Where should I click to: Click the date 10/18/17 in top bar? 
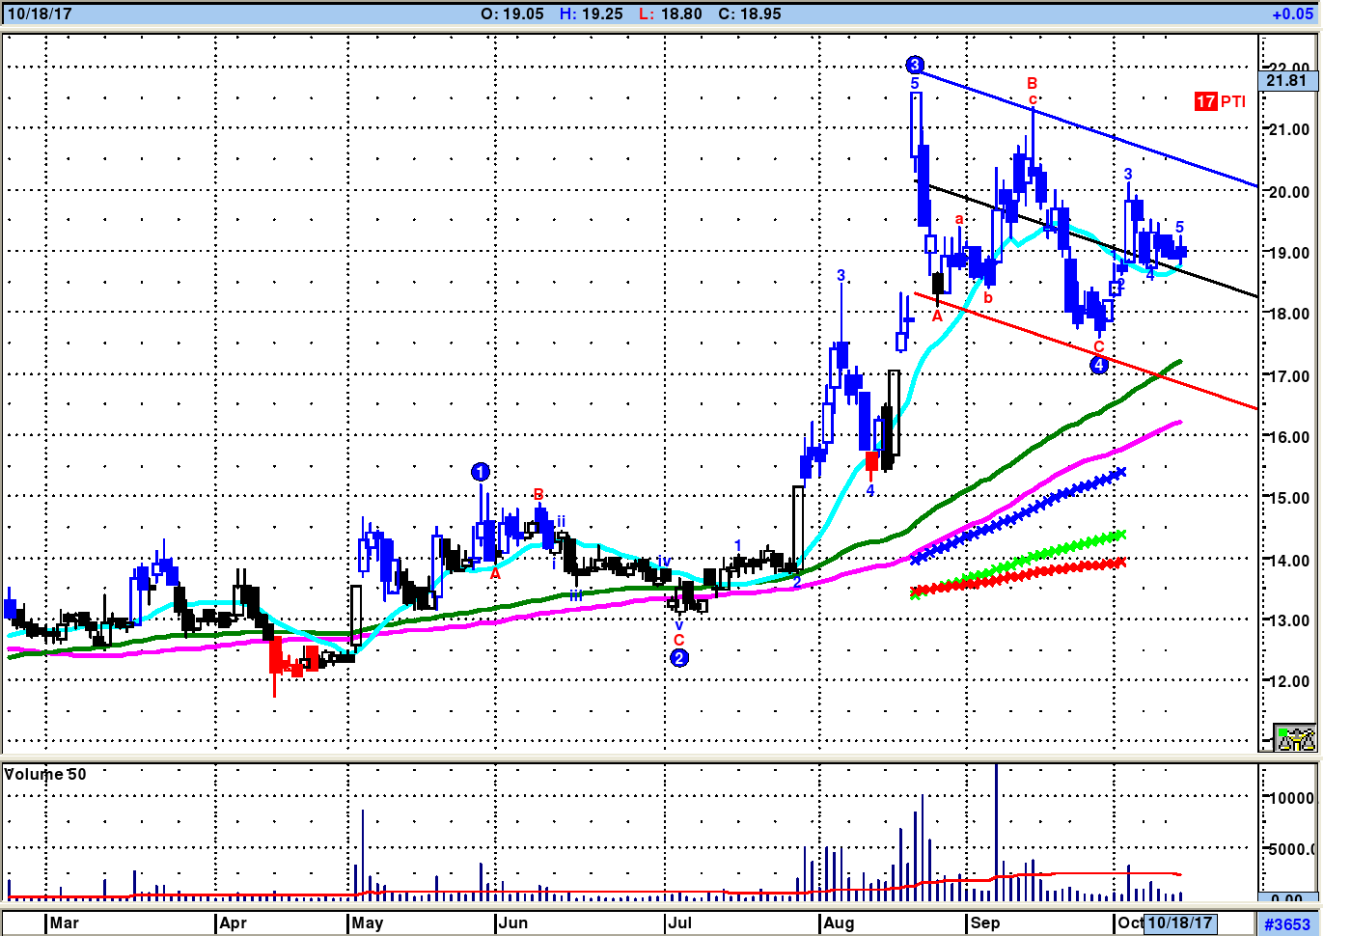pos(40,14)
